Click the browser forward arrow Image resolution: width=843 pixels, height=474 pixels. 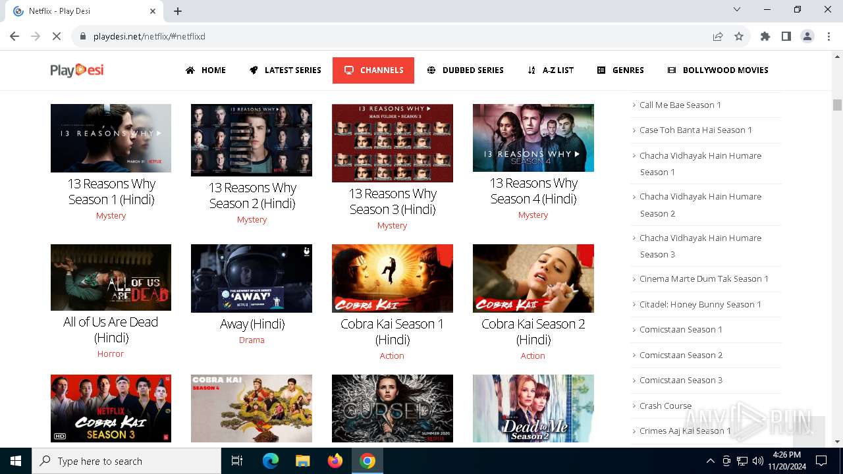click(36, 36)
